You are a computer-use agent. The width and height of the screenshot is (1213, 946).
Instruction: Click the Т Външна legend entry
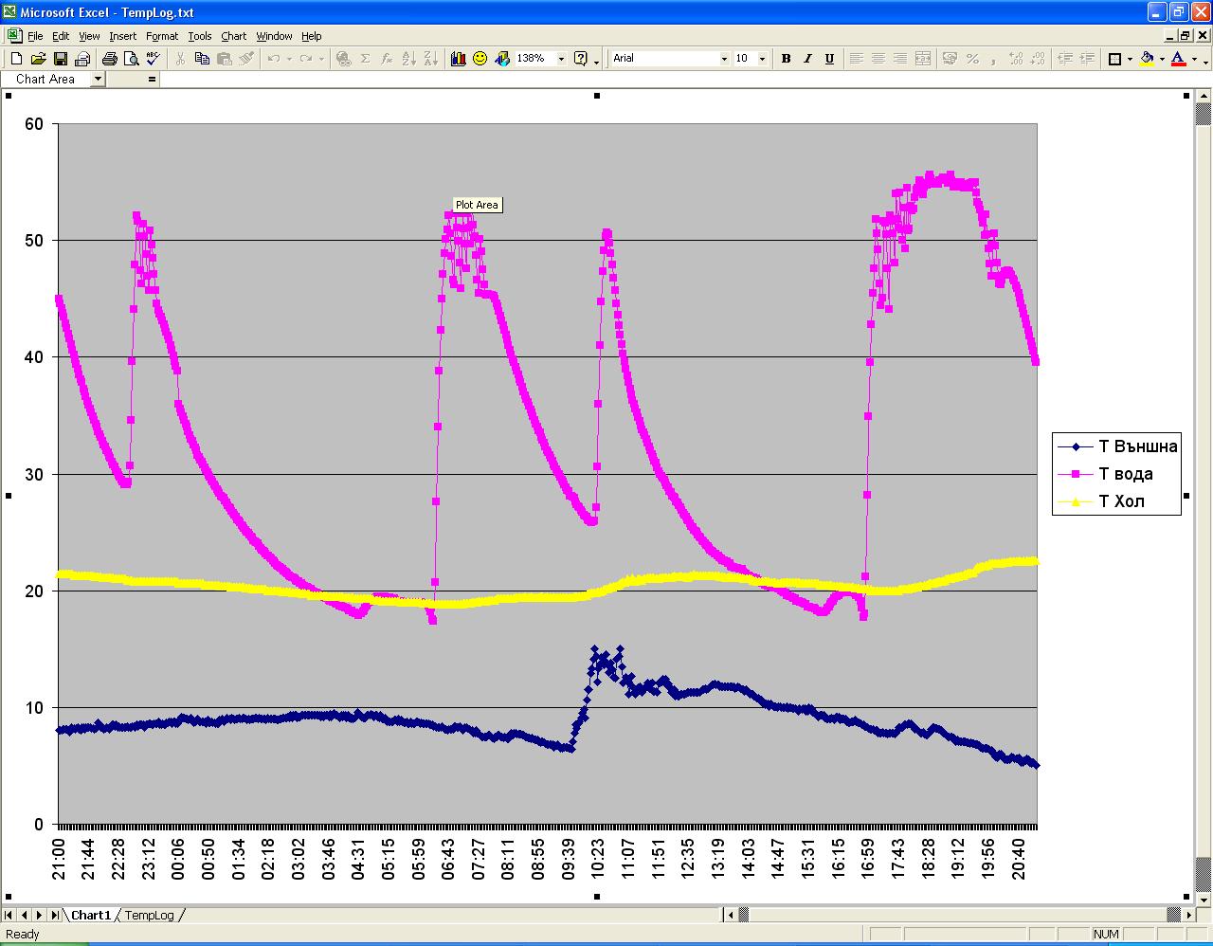pos(1137,446)
